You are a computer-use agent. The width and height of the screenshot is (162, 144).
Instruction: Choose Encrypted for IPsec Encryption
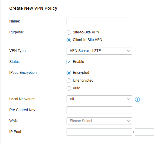pyautogui.click(x=69, y=73)
